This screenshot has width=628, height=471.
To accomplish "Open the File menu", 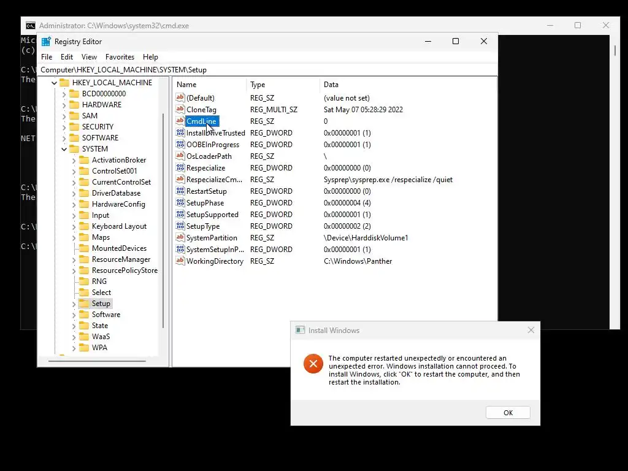I will coord(47,57).
